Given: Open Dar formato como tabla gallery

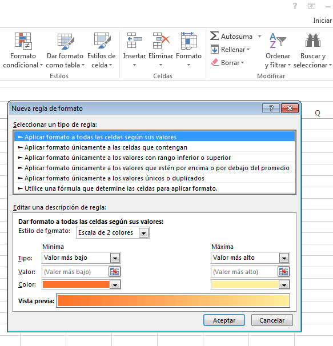Looking at the screenshot, I should click(65, 50).
